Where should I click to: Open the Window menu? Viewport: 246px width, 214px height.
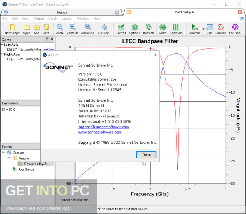[x=83, y=19]
